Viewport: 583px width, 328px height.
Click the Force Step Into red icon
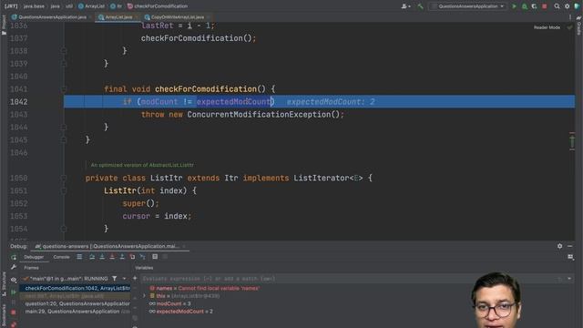coord(112,257)
